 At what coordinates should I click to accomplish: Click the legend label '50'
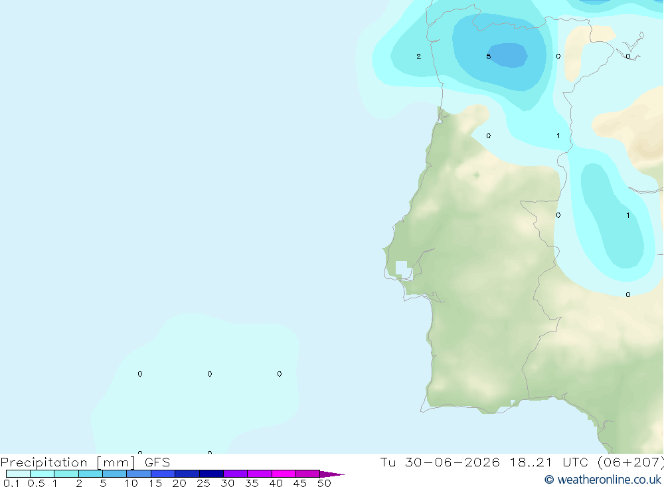click(x=324, y=483)
